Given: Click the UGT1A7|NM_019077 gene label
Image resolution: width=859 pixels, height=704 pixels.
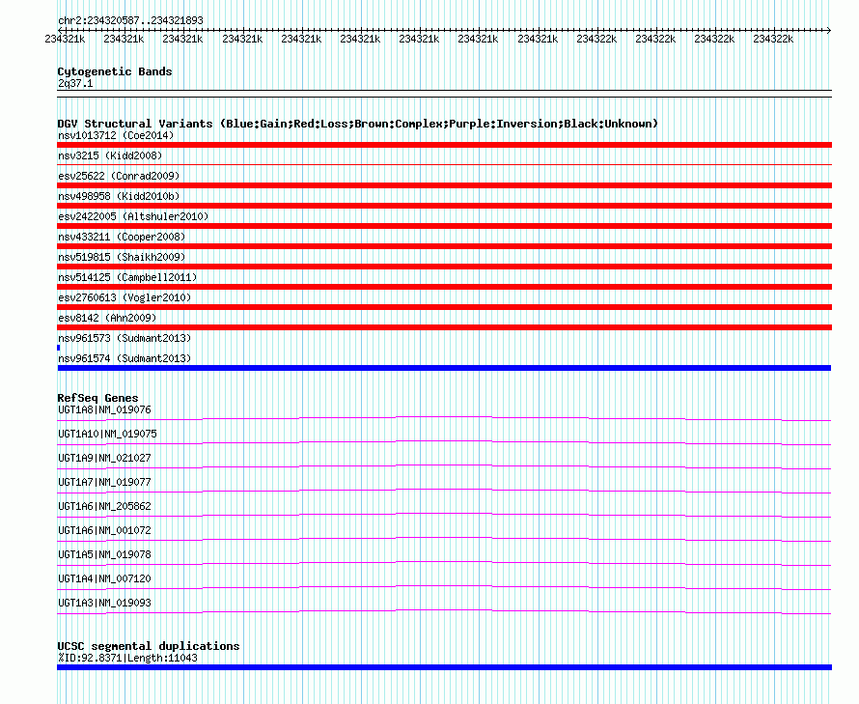Looking at the screenshot, I should (x=104, y=483).
